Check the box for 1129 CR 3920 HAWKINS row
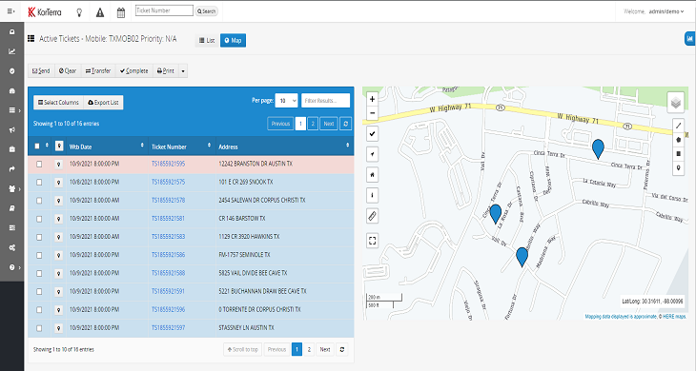 [39, 237]
